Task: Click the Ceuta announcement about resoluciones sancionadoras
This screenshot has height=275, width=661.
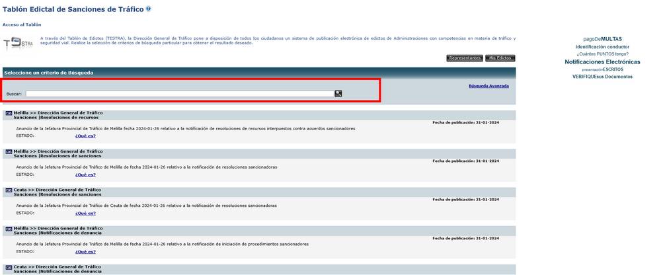Action: click(146, 206)
